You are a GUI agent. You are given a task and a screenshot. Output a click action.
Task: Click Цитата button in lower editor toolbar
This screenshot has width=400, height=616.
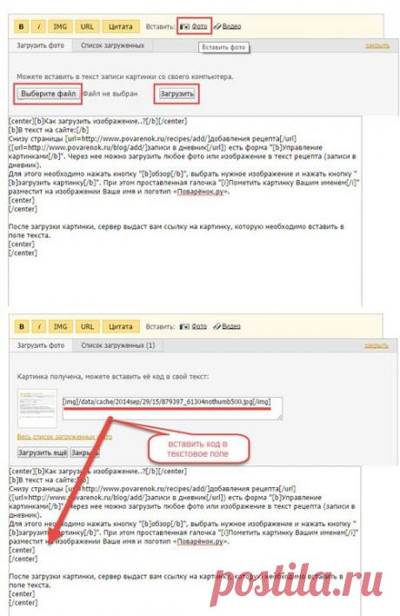point(121,326)
